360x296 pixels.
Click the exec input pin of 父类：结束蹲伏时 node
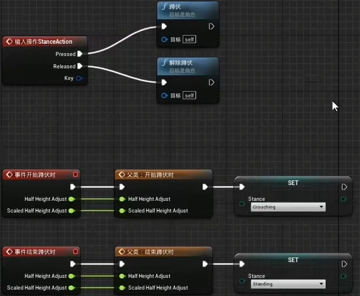tap(122, 264)
